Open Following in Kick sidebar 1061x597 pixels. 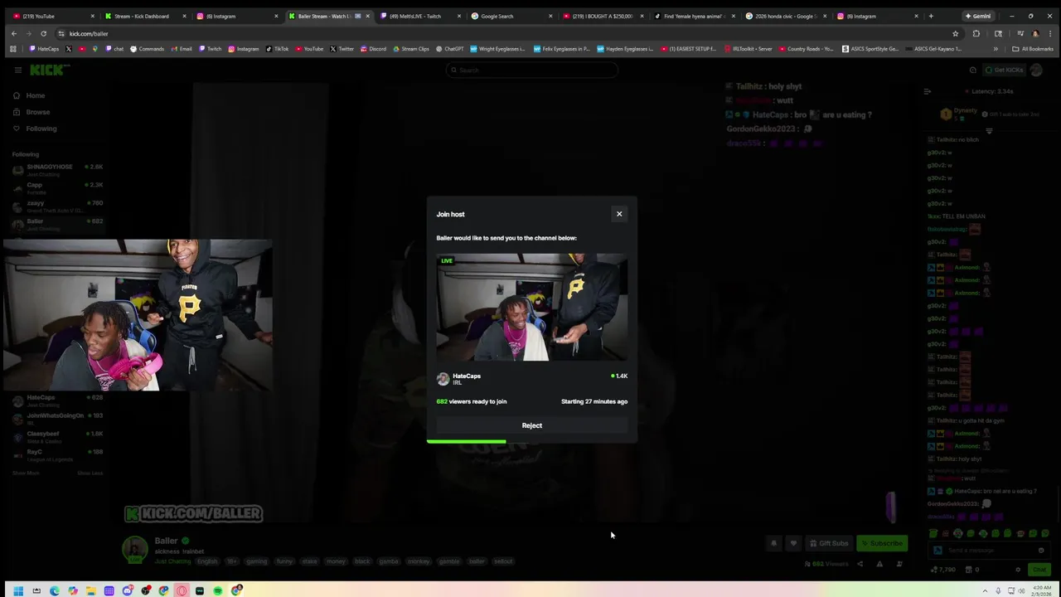(x=41, y=129)
